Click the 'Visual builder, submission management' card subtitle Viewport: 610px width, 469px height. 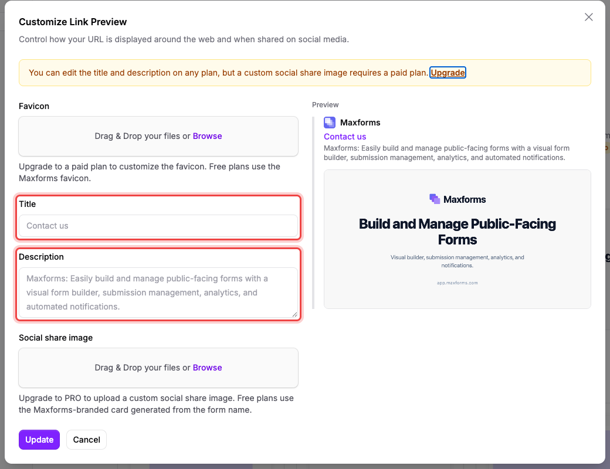click(x=457, y=261)
